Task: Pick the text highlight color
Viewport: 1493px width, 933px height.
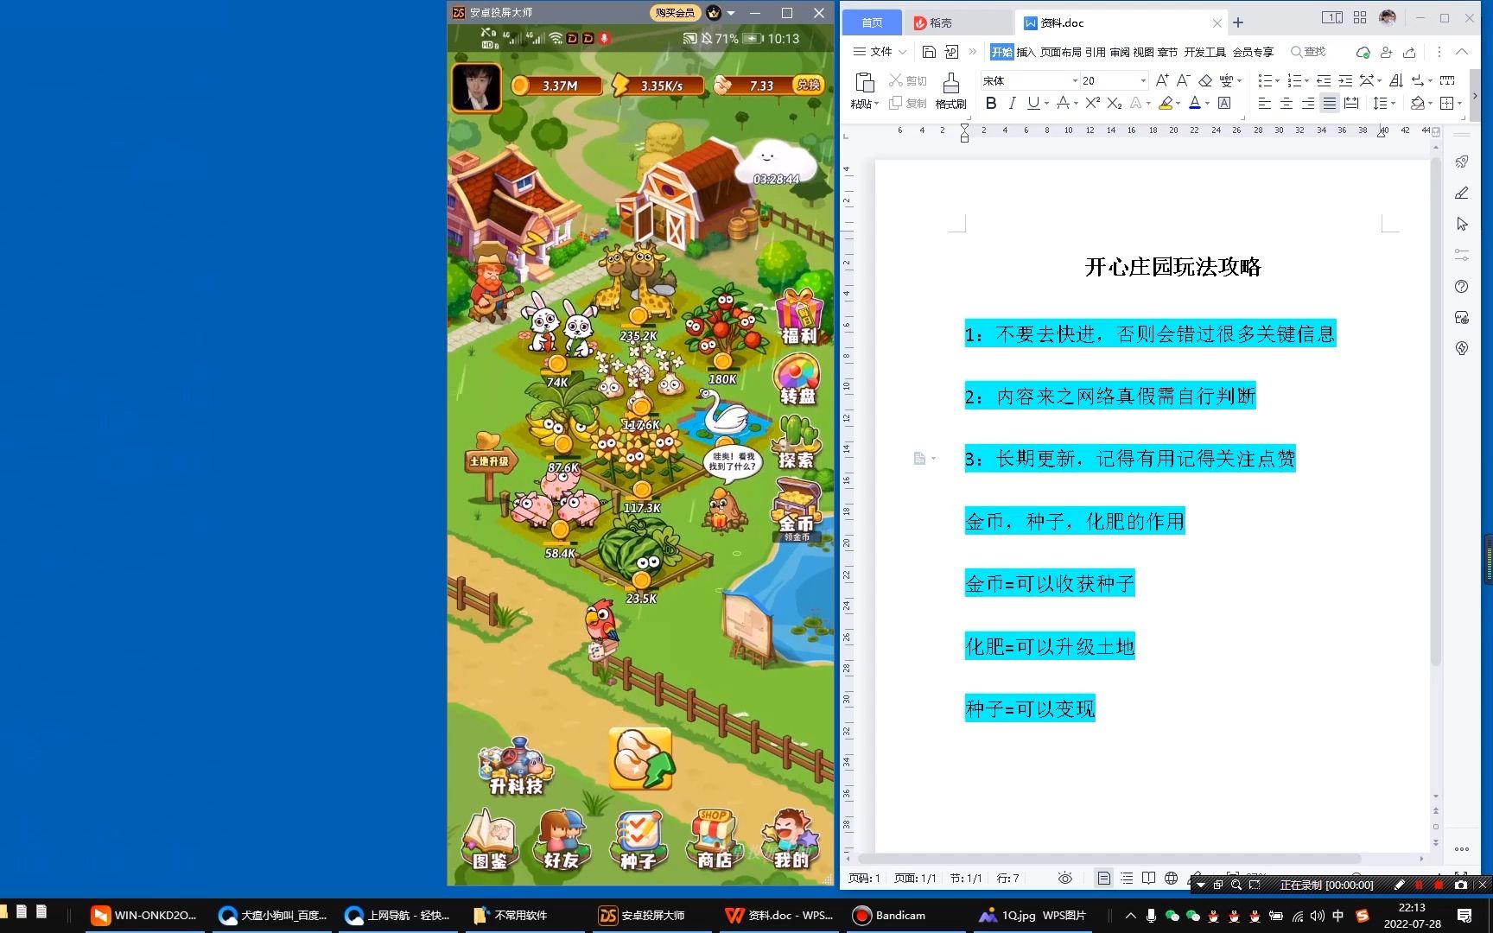Action: click(x=1166, y=104)
